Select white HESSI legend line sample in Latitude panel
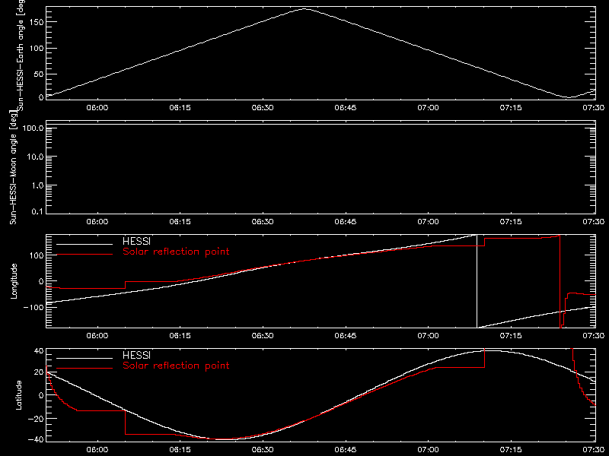Viewport: 609px width, 456px height. (84, 358)
